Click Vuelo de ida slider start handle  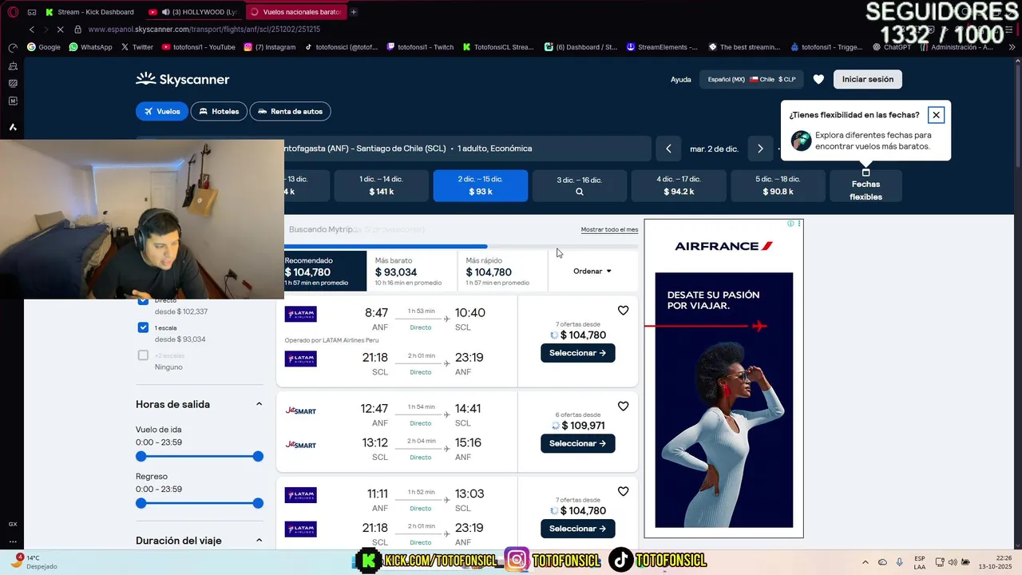(x=141, y=457)
